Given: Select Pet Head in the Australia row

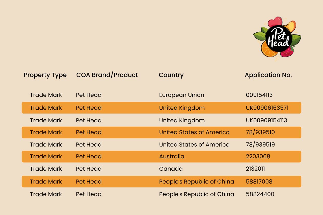Looking at the screenshot, I should (x=89, y=157).
